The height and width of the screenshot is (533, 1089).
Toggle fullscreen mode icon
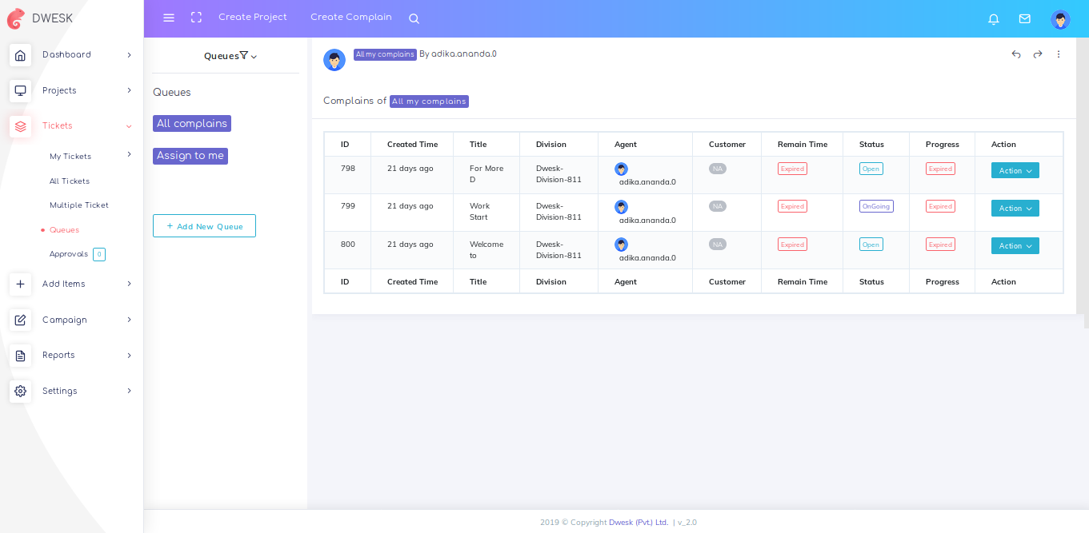click(196, 18)
